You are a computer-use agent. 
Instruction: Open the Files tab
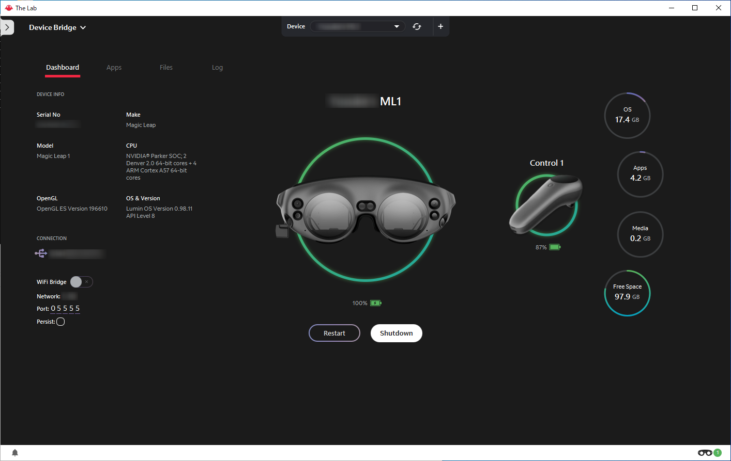166,68
